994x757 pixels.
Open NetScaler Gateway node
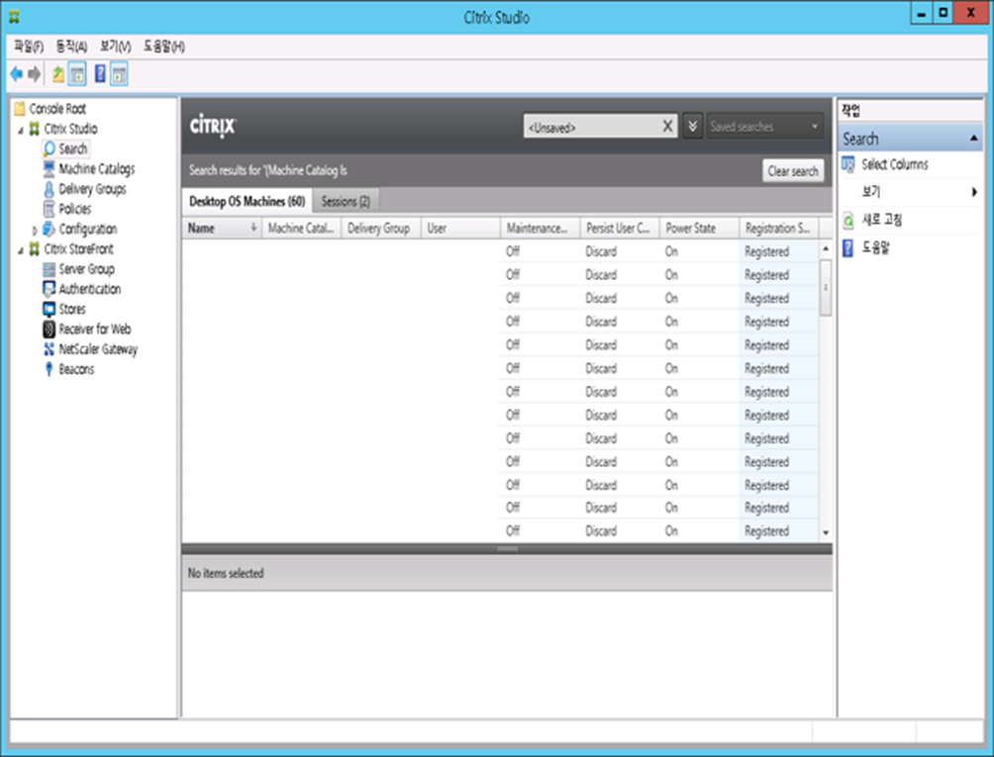tap(98, 349)
